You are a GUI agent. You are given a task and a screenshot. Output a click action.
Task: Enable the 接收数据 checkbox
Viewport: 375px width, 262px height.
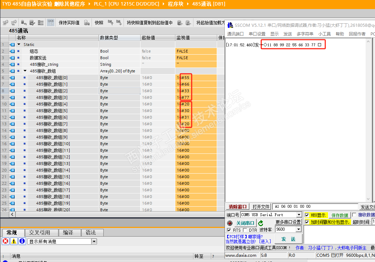coord(354,215)
